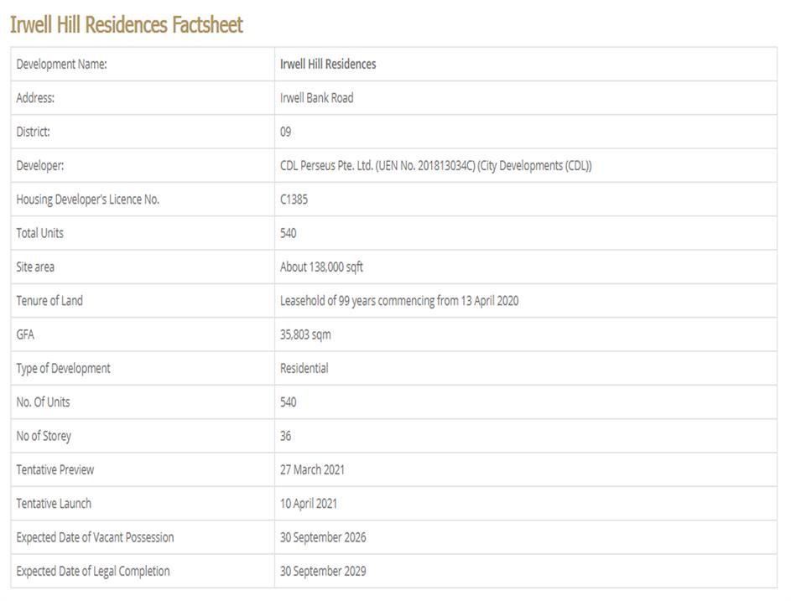Viewport: 791px width, 601px height.
Task: Click the No. Of Units label
Action: (x=43, y=402)
